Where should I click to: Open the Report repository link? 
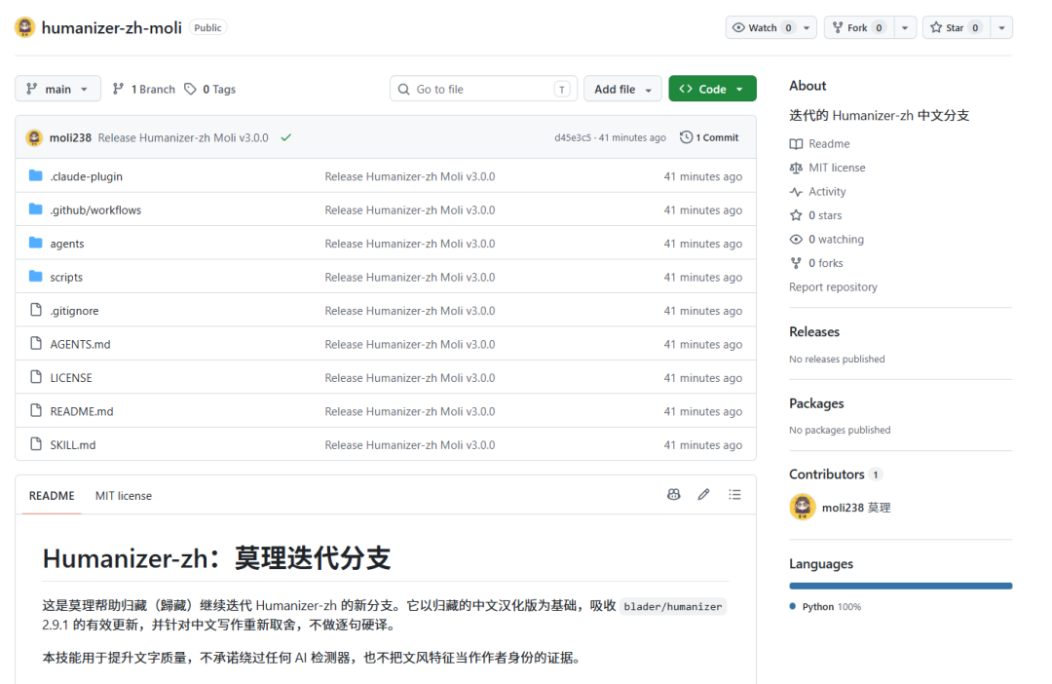click(x=833, y=287)
